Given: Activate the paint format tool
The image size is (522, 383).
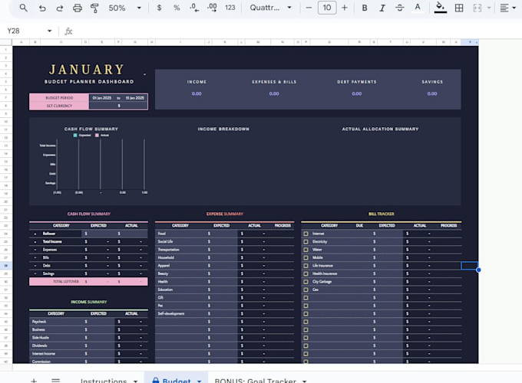Looking at the screenshot, I should [x=95, y=8].
